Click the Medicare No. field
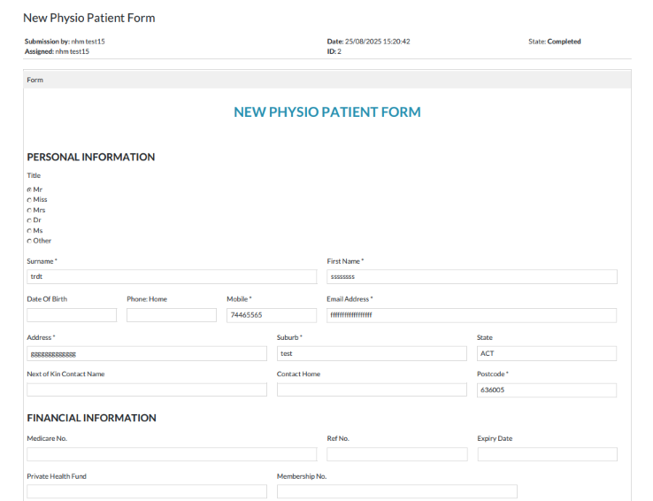 171,454
